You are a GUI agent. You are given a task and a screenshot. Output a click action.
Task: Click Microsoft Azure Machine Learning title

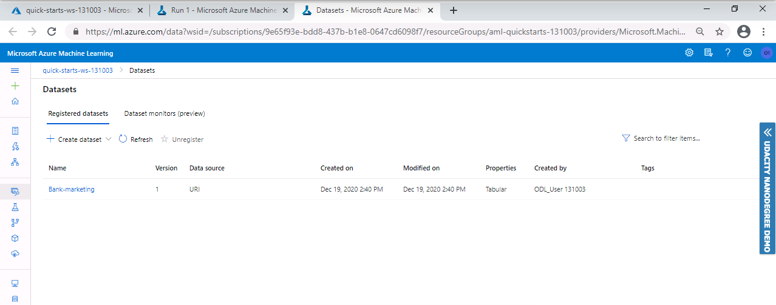point(60,53)
